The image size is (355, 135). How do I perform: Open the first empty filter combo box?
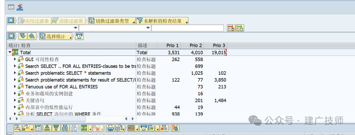(42, 28)
